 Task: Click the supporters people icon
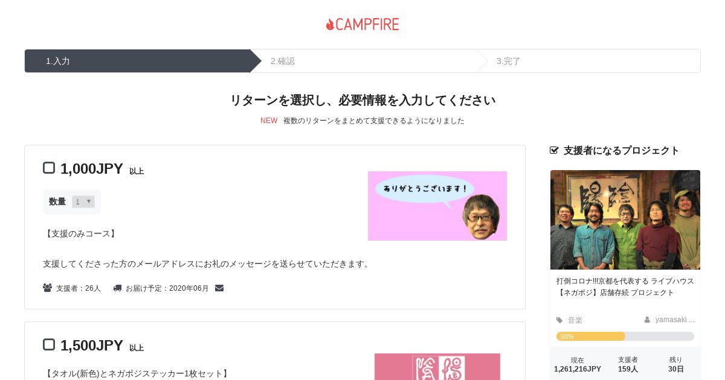point(47,288)
